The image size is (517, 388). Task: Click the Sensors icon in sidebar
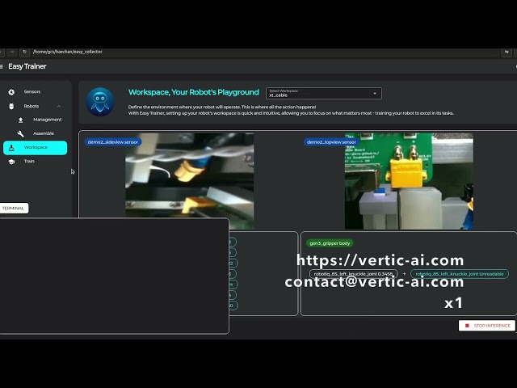tap(11, 92)
